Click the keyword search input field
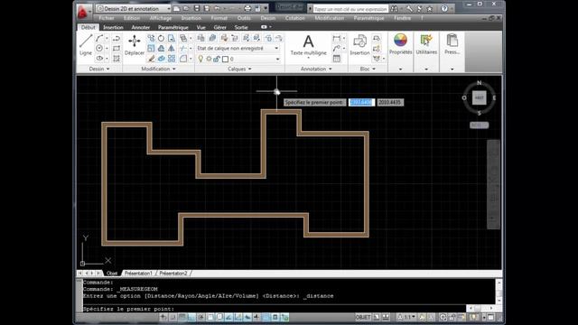Screen dimensions: 578x325 click(x=350, y=8)
